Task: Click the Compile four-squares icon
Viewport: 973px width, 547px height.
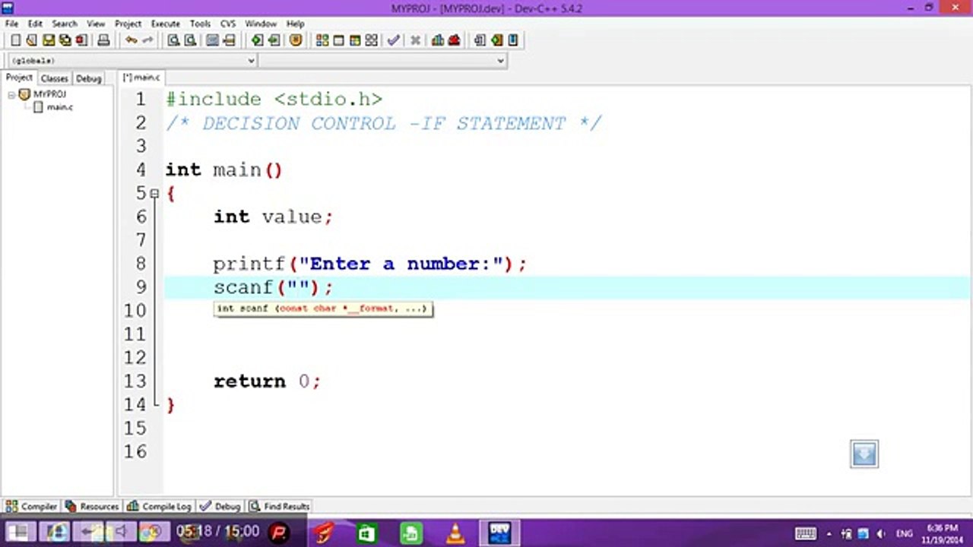Action: (322, 40)
